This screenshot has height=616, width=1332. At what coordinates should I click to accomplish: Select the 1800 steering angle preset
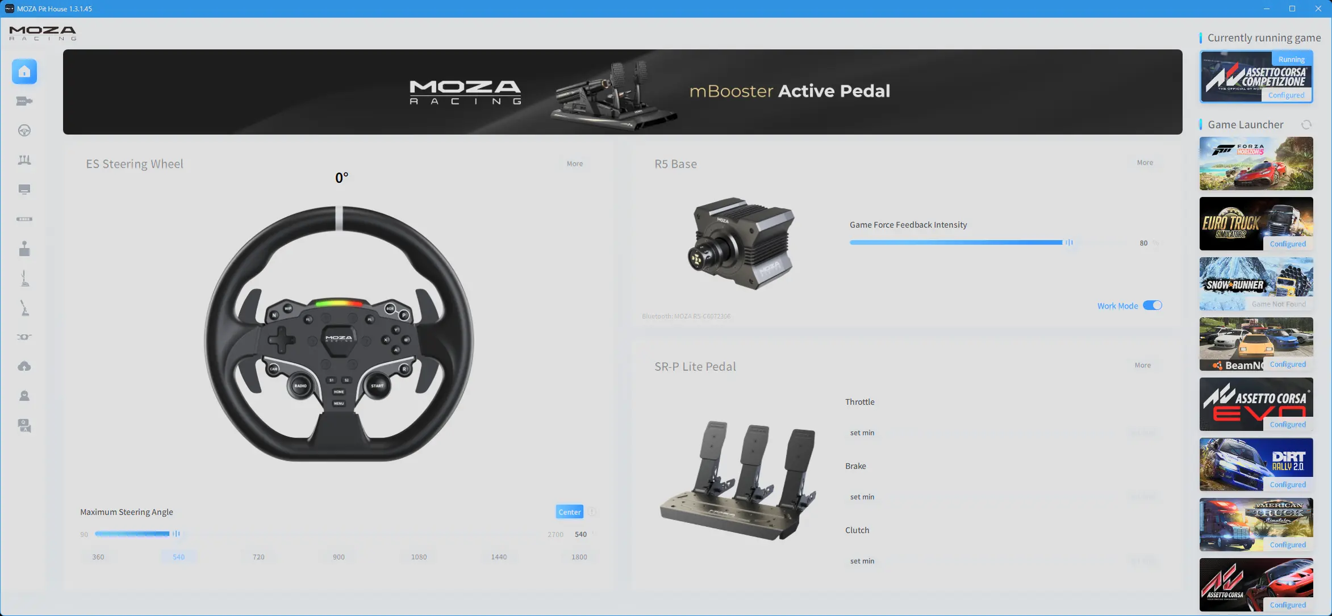point(579,557)
